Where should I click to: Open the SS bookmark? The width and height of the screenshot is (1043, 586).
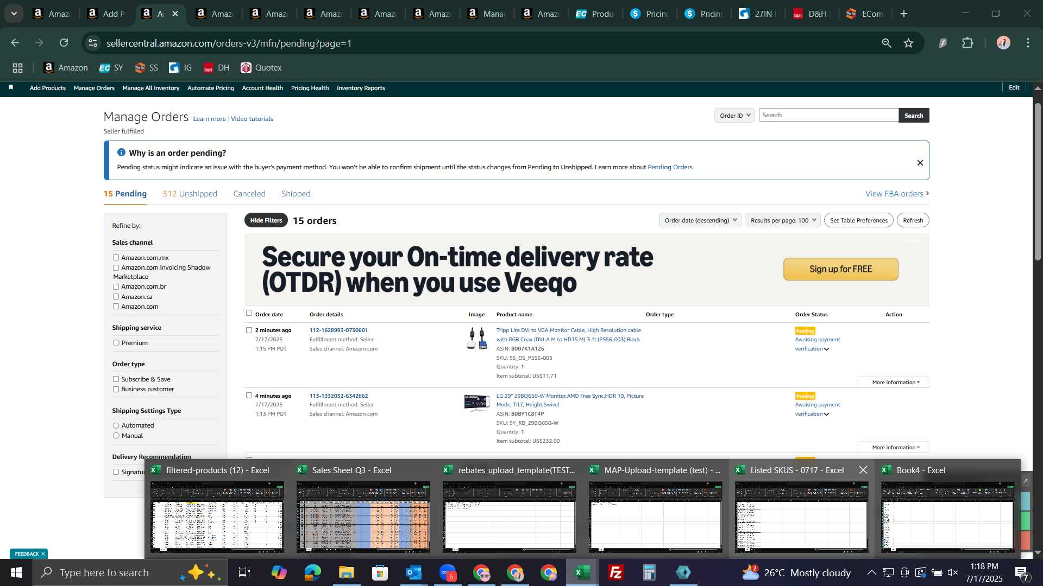[147, 68]
